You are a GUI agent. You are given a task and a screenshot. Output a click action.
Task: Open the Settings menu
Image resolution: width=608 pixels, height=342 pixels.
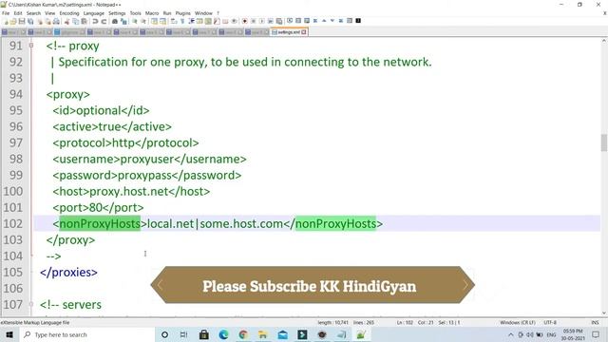117,13
